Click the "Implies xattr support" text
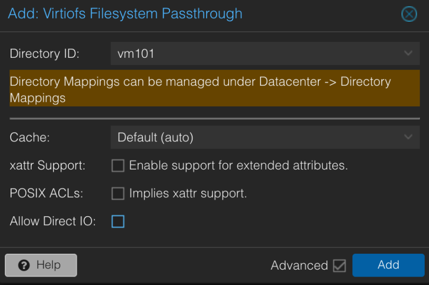Image resolution: width=429 pixels, height=285 pixels. (188, 194)
